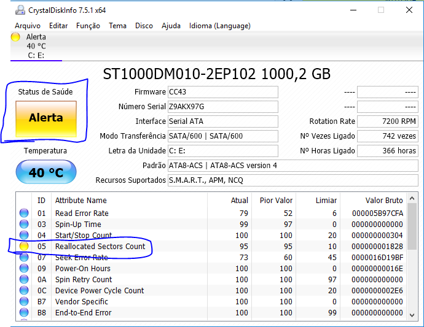Click the ST1000DM010-2EP102 disk model title
Image resolution: width=424 pixels, height=327 pixels.
(216, 74)
